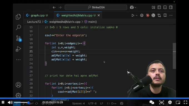Viewport: 189px width, 106px height.
Task: Mute the video with speaker icon
Action: point(10,102)
